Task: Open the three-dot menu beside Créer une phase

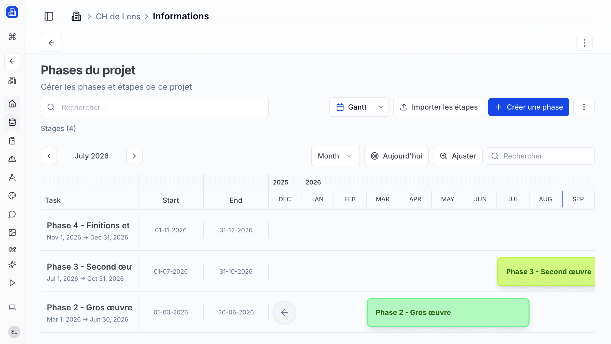Action: [x=584, y=107]
